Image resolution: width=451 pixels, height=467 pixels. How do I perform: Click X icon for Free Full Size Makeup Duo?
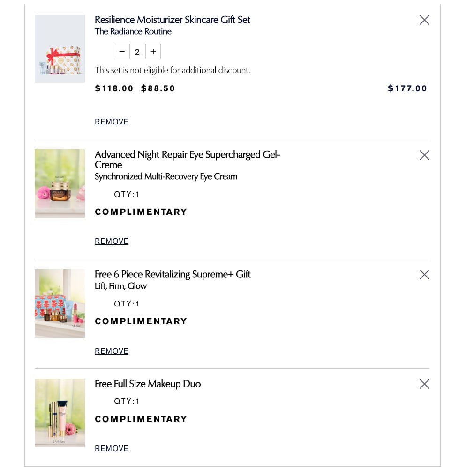pos(424,384)
